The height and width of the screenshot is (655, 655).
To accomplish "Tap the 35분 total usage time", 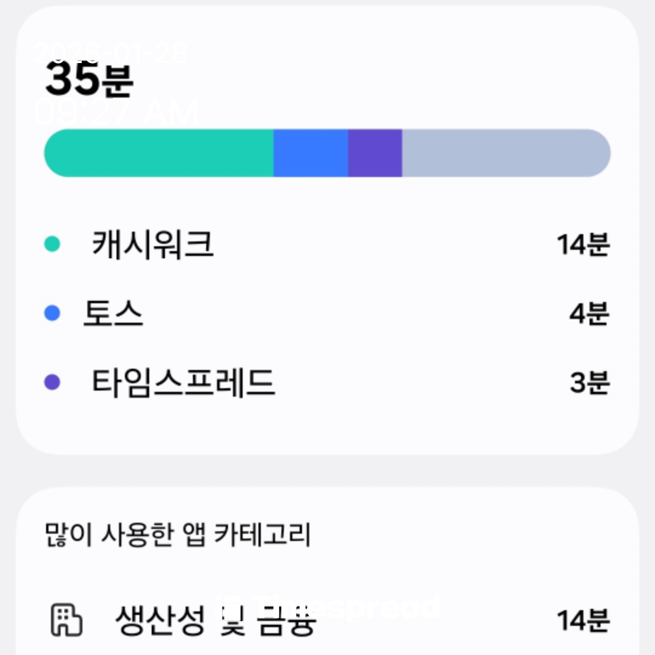I will pyautogui.click(x=89, y=81).
